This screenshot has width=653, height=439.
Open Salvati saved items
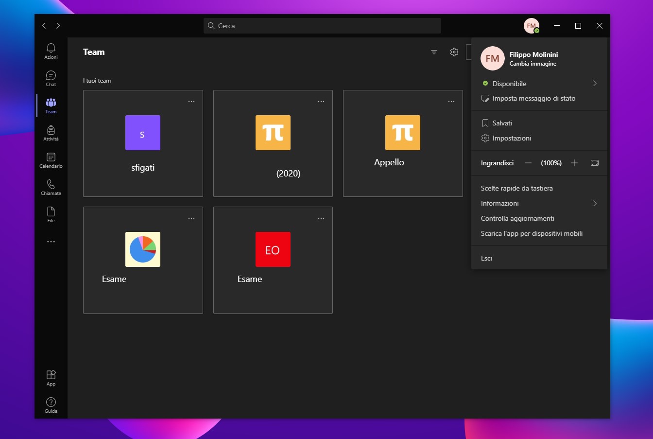click(539, 123)
